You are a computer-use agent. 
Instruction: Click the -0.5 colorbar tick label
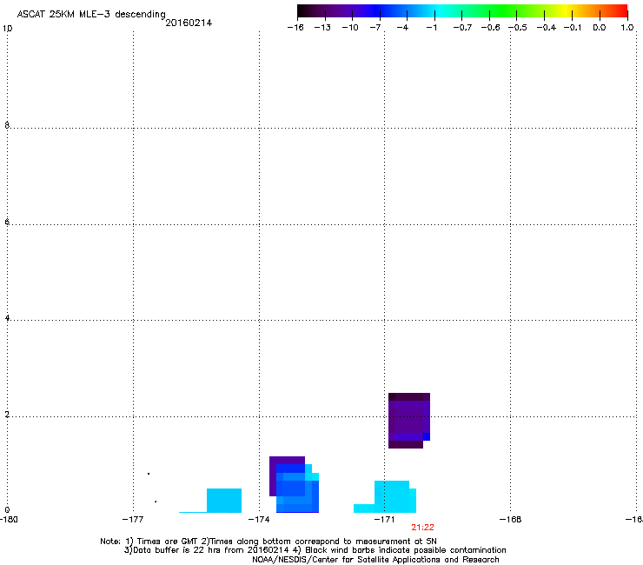coord(518,28)
